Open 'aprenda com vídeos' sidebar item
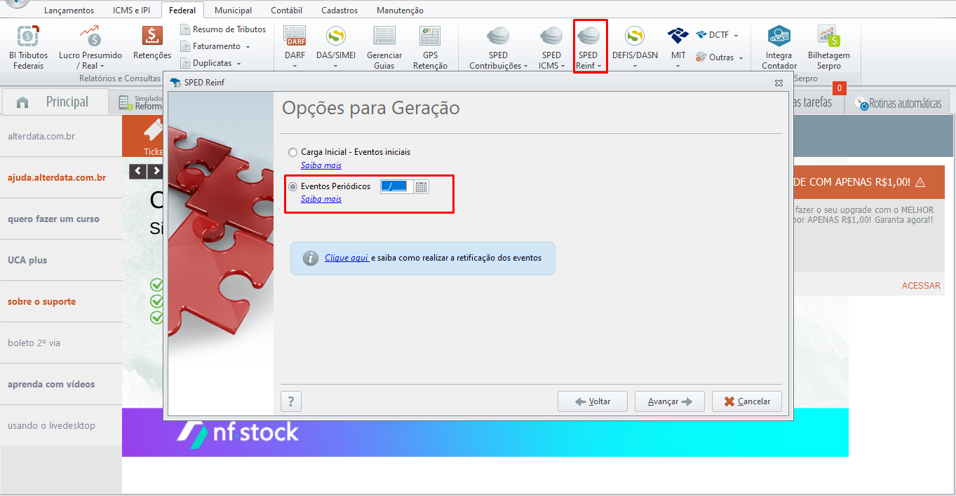The height and width of the screenshot is (496, 956). [51, 384]
